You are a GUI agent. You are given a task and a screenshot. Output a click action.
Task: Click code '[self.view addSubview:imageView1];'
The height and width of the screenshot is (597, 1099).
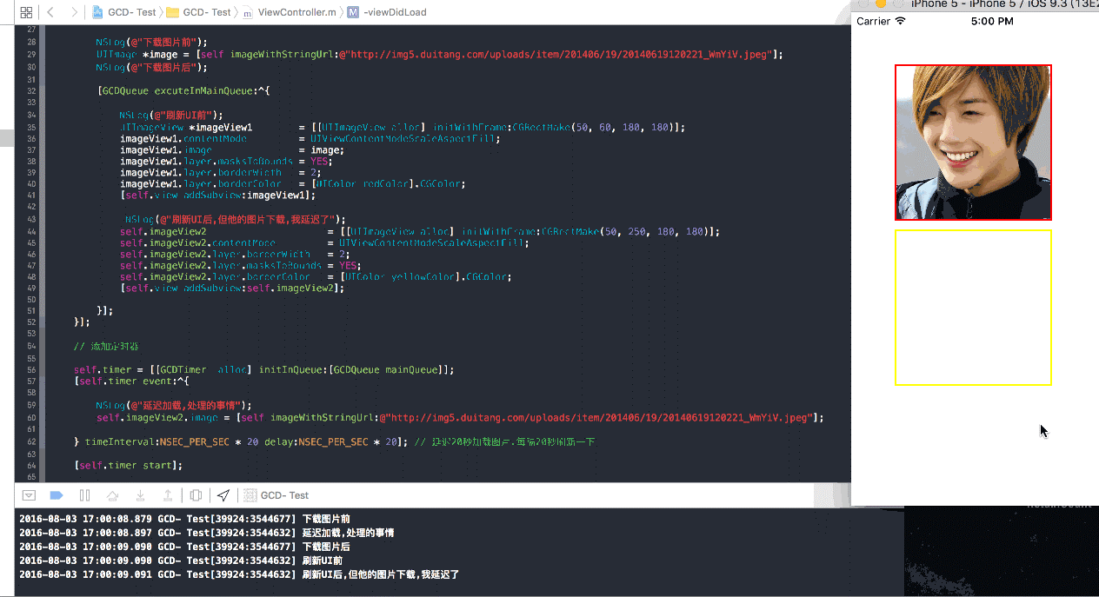(x=218, y=196)
